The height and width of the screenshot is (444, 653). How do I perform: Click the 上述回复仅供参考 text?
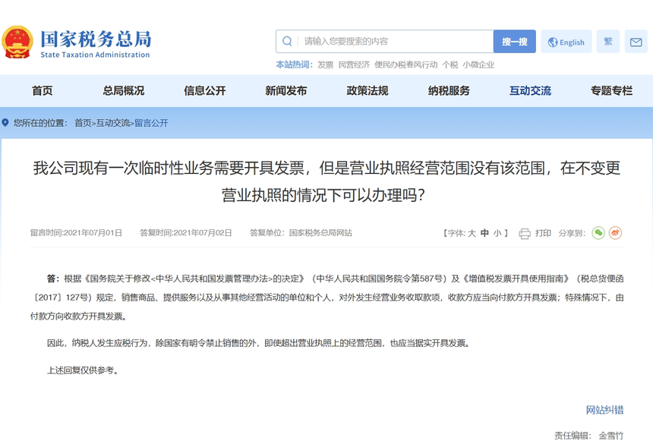83,370
